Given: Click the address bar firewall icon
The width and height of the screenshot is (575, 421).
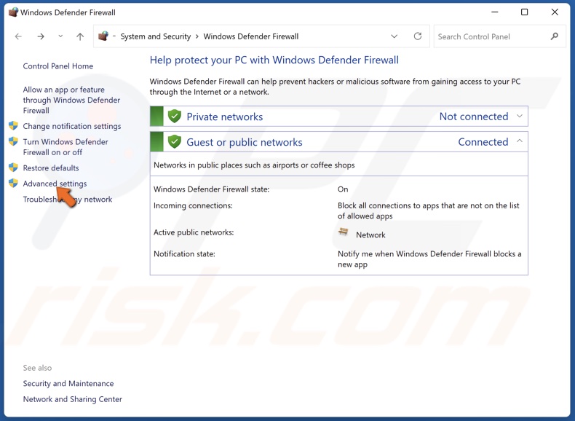Looking at the screenshot, I should (x=103, y=36).
